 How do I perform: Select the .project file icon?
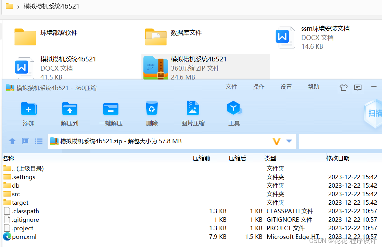coord(7,228)
